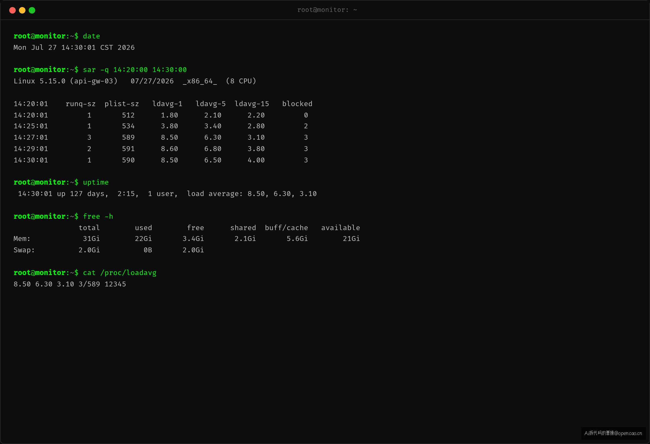This screenshot has height=444, width=650.
Task: Click the red close window button
Action: click(x=12, y=10)
